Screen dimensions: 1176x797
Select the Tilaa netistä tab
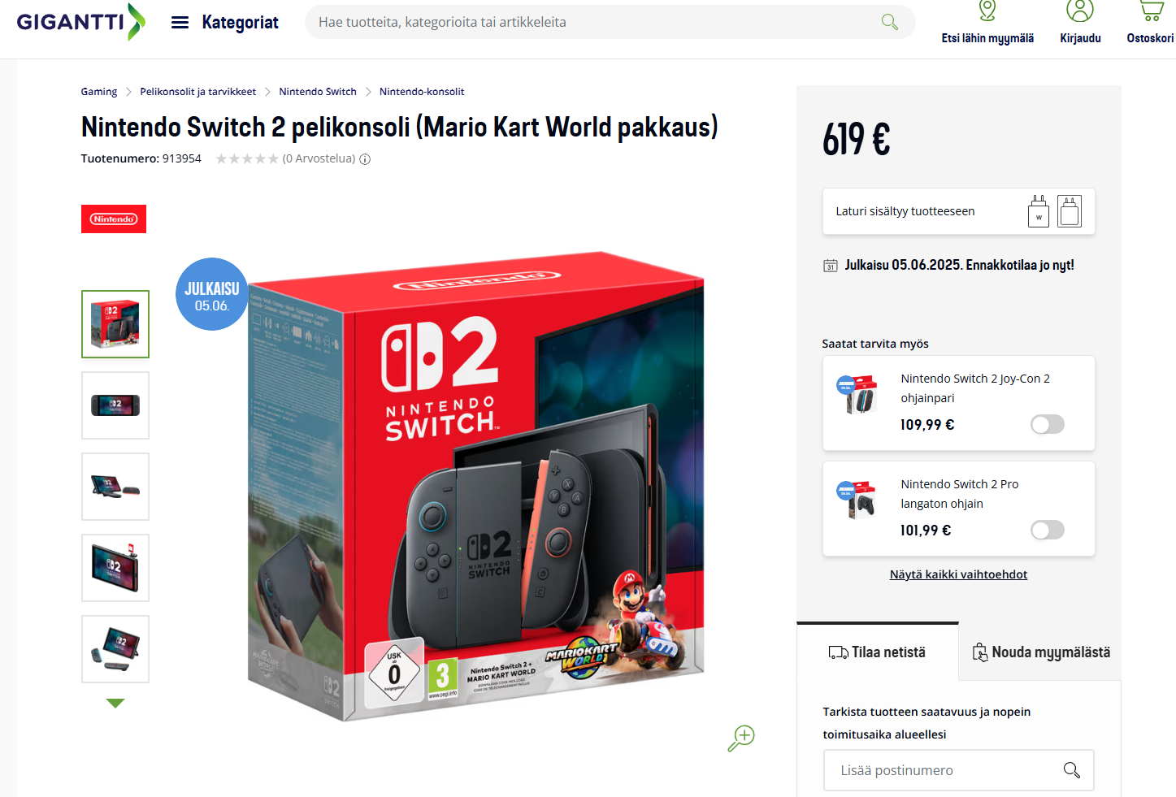click(878, 652)
